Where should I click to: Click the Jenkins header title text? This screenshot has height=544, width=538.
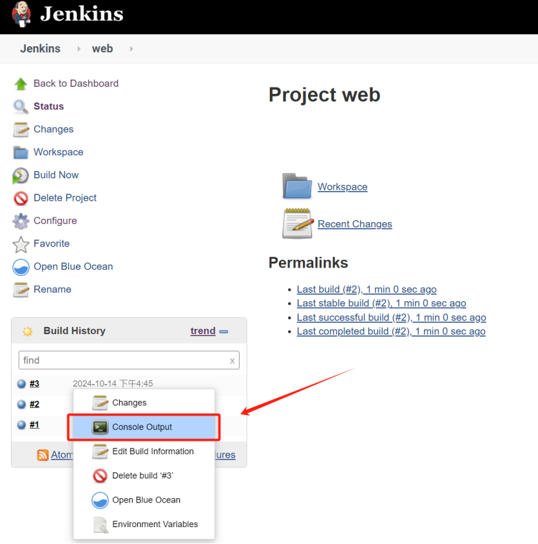click(x=82, y=14)
